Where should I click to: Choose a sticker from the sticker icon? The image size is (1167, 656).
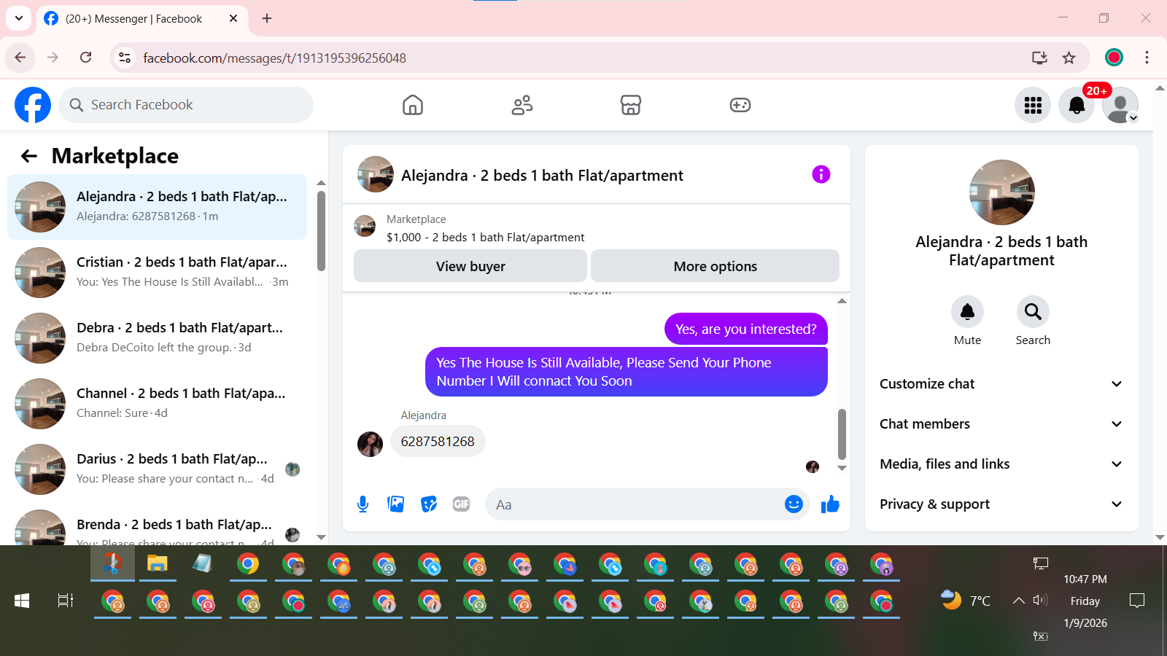tap(429, 504)
